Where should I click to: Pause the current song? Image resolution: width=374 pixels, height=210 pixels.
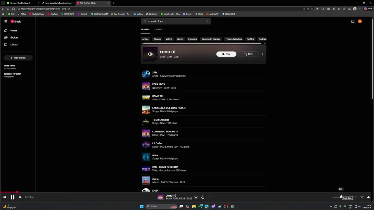click(13, 197)
